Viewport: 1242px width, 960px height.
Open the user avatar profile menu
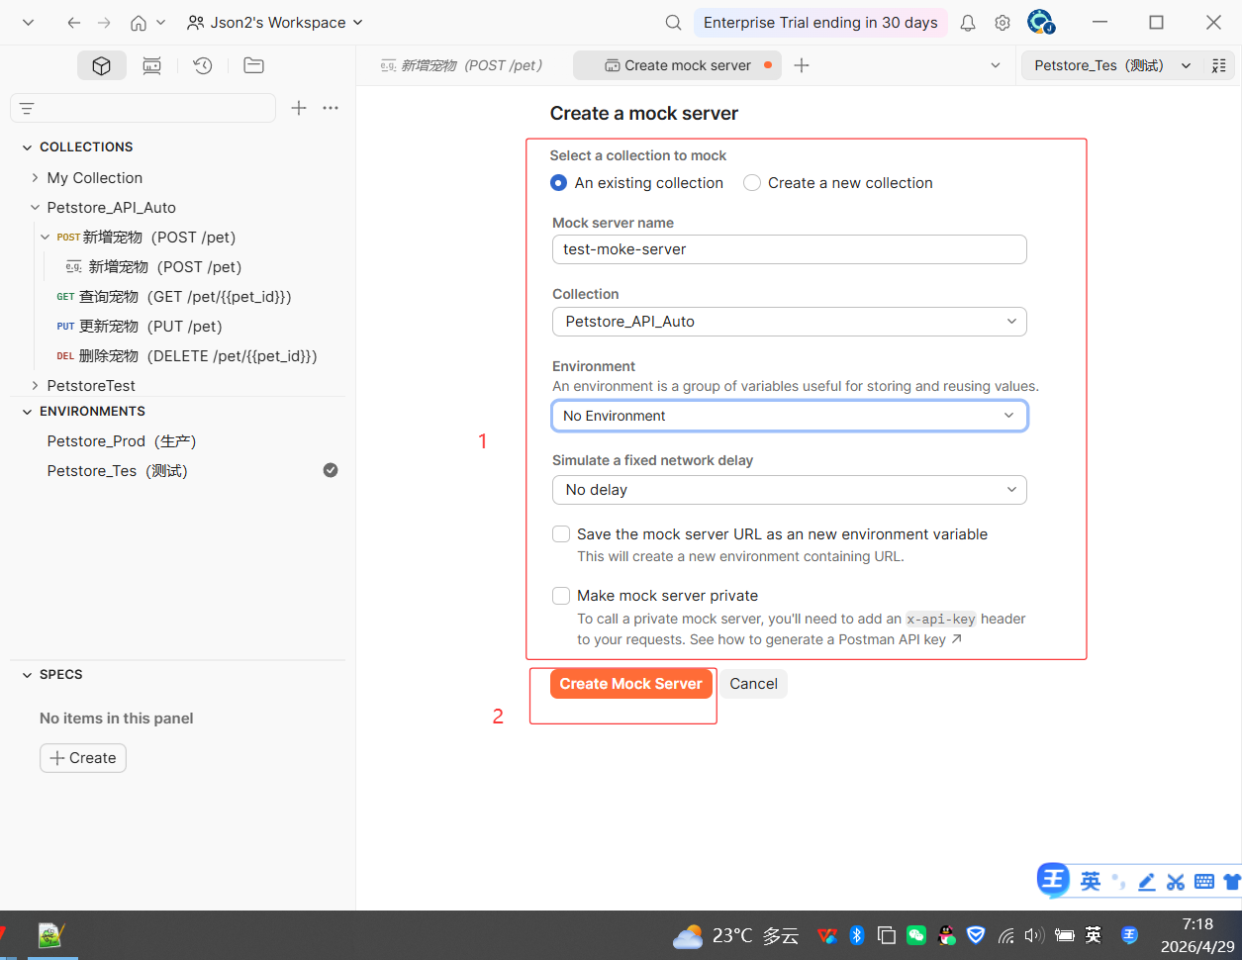click(x=1040, y=22)
